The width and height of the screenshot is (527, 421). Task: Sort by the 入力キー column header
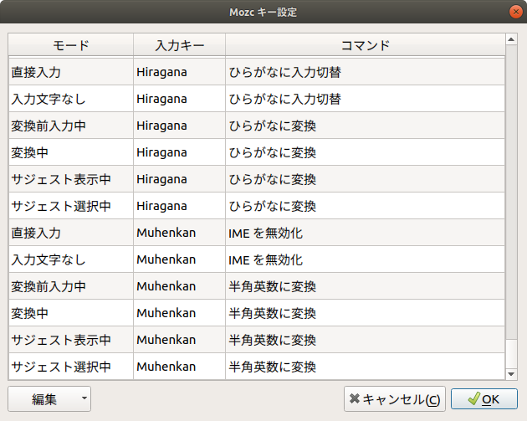(x=178, y=45)
